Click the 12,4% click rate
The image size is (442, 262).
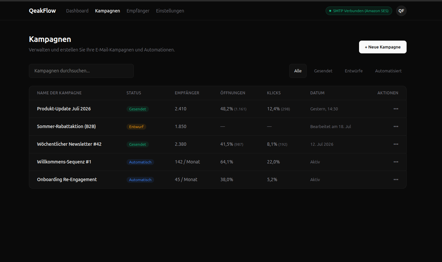(x=273, y=109)
